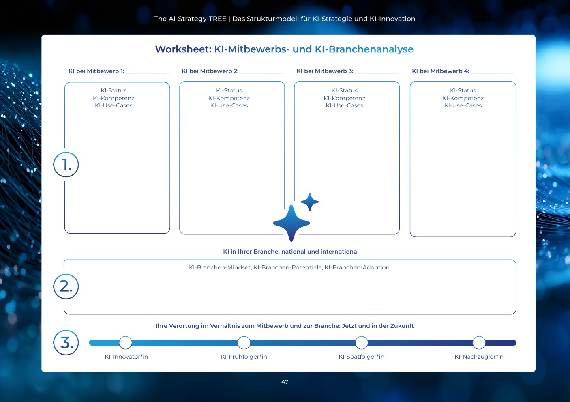Click the blank line after KI bei Mitbewerb 3

tap(377, 72)
